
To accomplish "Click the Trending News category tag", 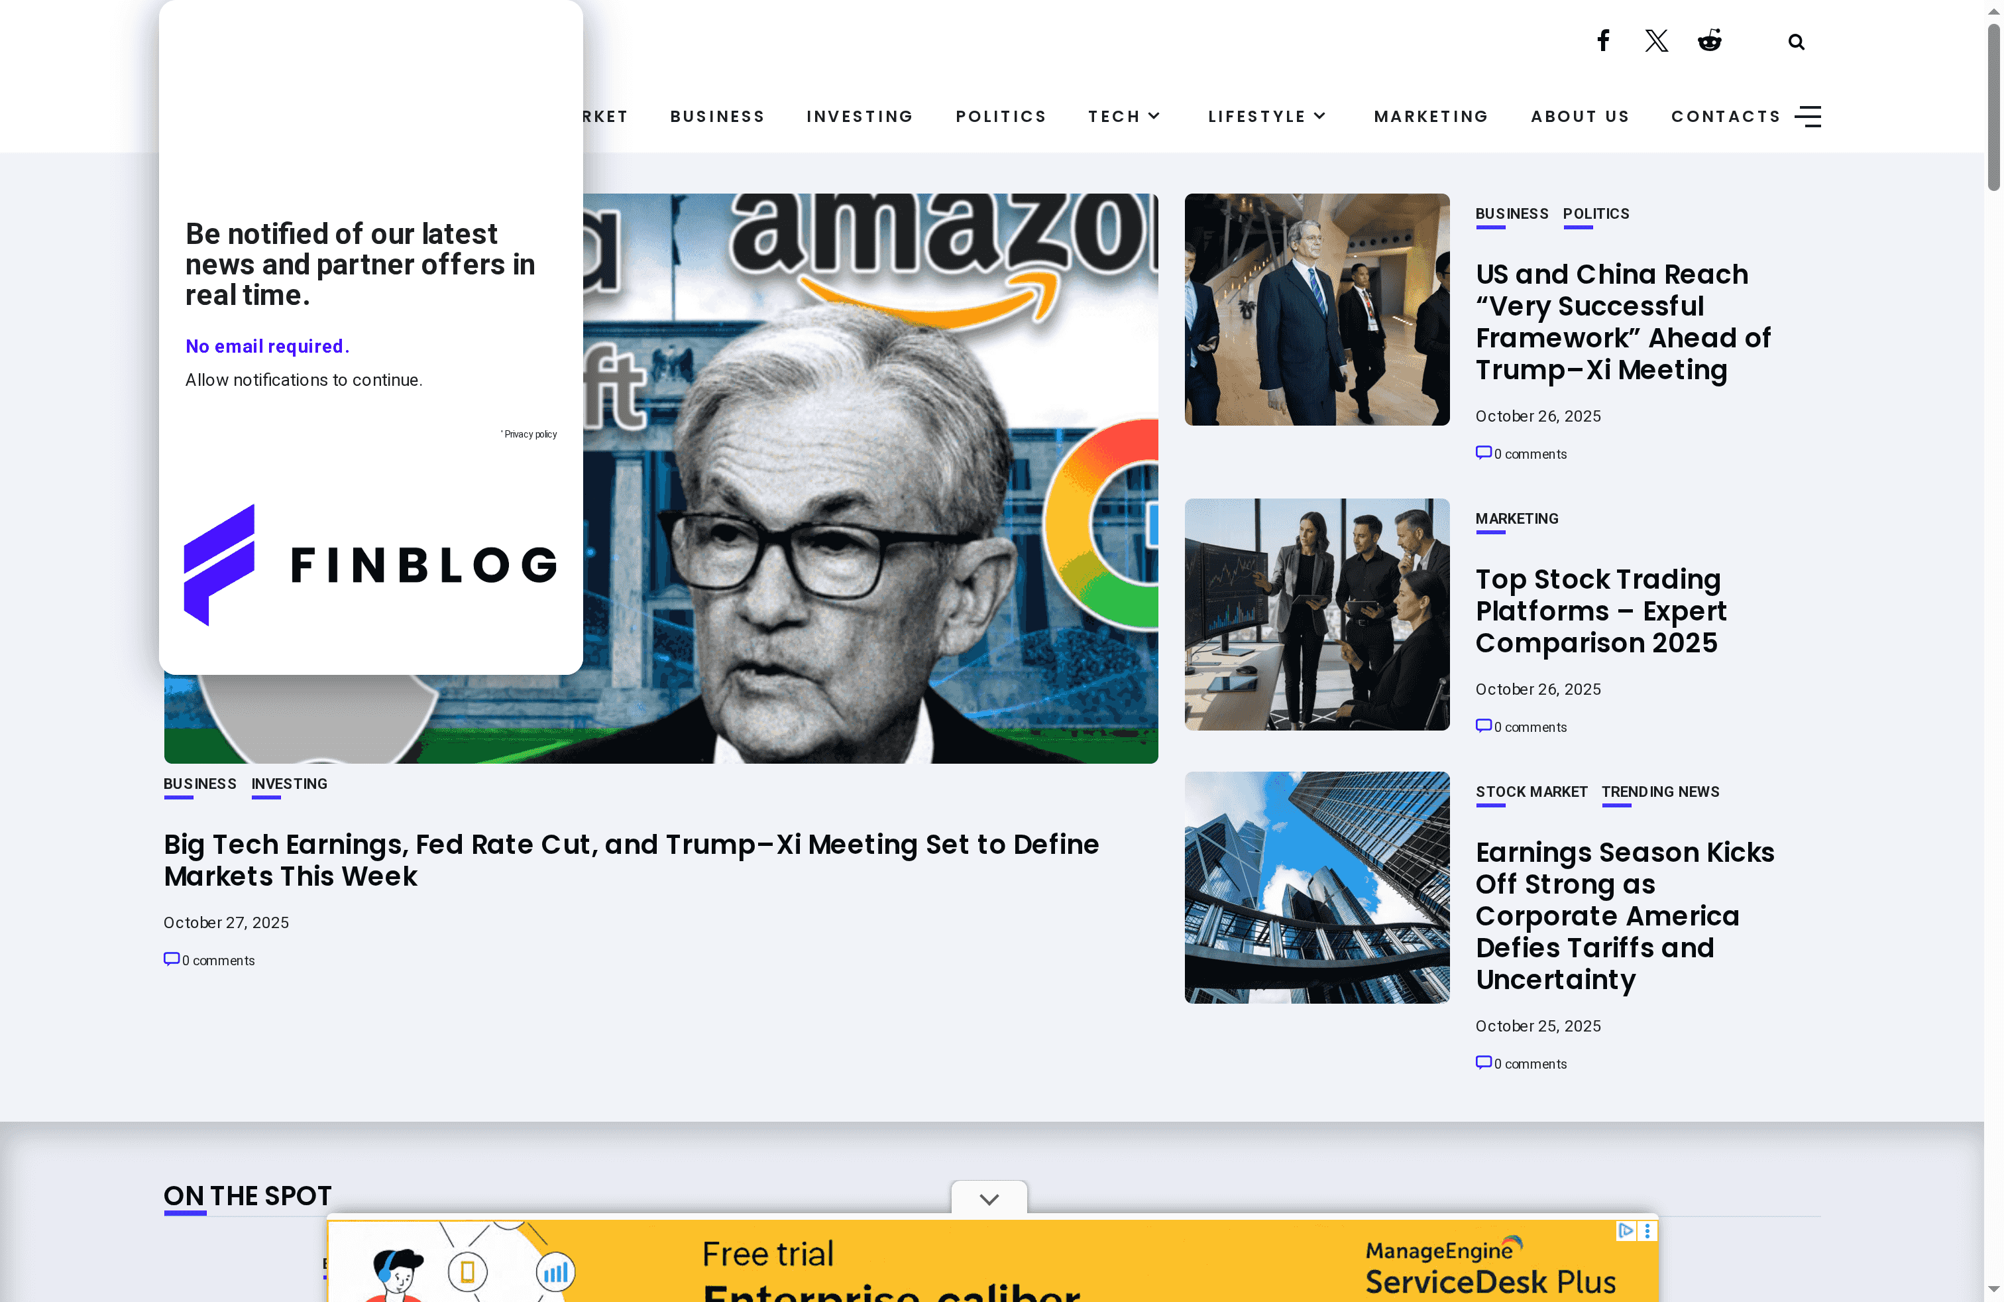I will point(1659,792).
